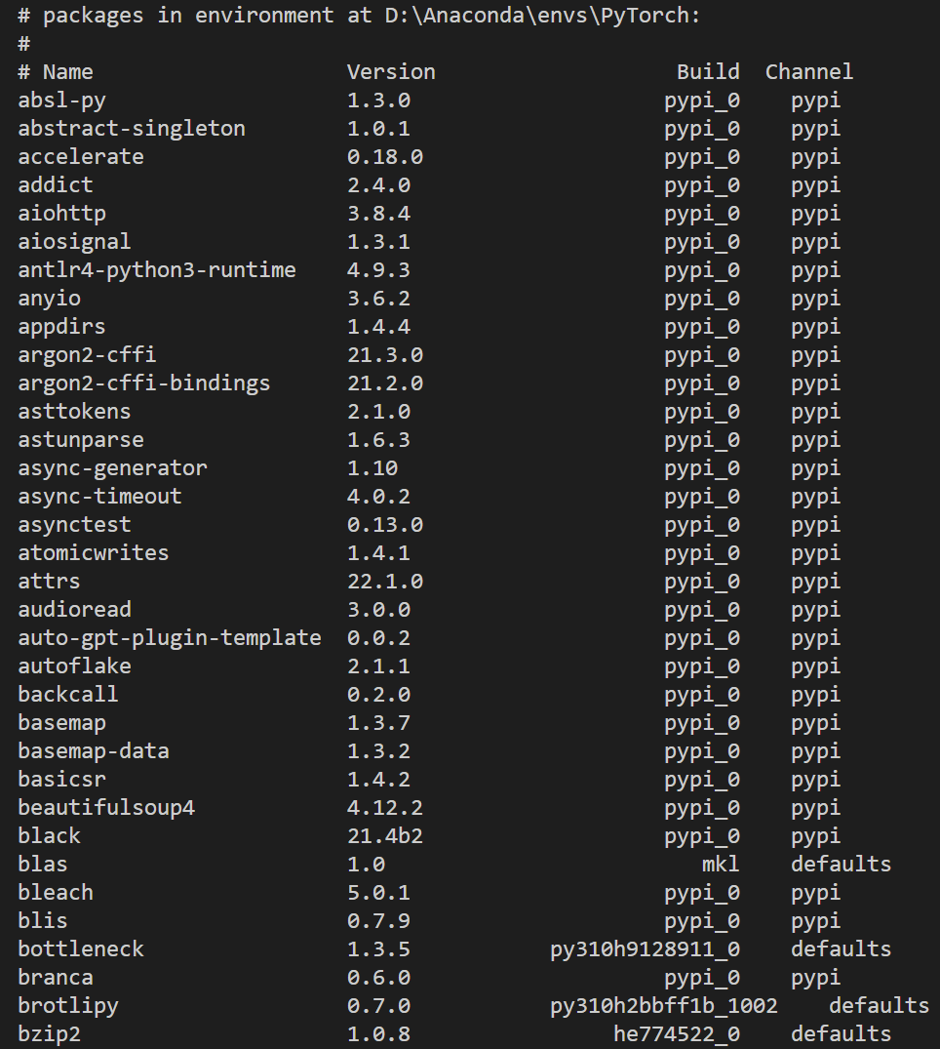Click the bzip2 package name
Viewport: 940px width, 1049px height.
pos(49,1034)
